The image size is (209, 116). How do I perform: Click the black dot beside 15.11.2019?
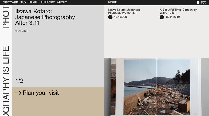162,17
